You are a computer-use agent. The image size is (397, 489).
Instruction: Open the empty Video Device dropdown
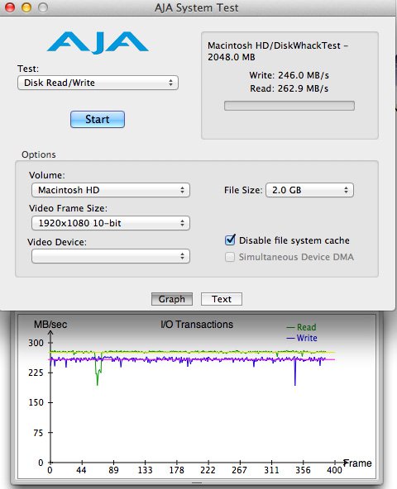click(111, 256)
